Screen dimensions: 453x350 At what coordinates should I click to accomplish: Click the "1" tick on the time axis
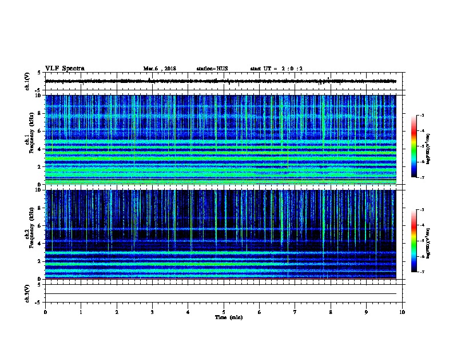(81, 312)
